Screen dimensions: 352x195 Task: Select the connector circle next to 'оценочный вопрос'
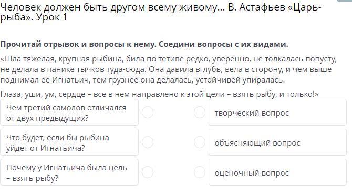(200, 172)
